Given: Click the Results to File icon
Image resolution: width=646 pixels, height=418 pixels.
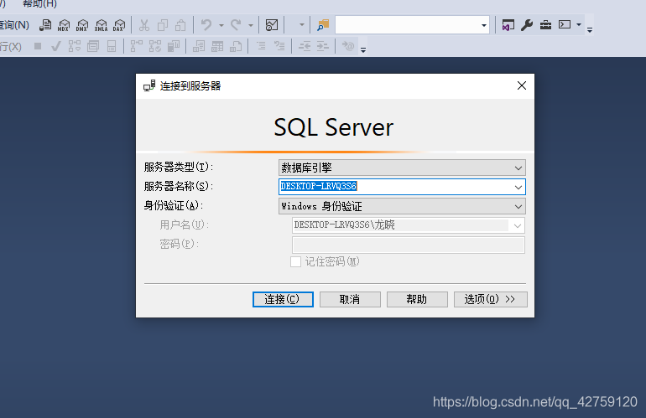Looking at the screenshot, I should click(236, 46).
